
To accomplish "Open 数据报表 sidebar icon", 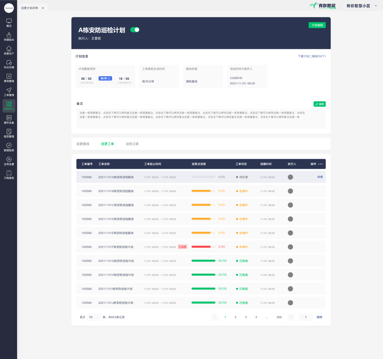I will click(9, 147).
